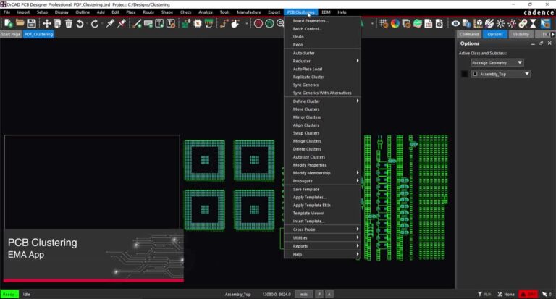
Task: Click the Redo arrow toolbar icon
Action: 95,23
